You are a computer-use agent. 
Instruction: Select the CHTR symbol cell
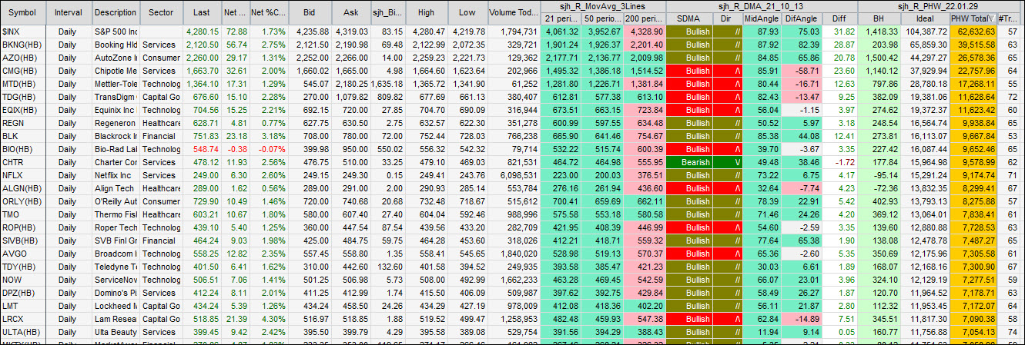click(23, 162)
